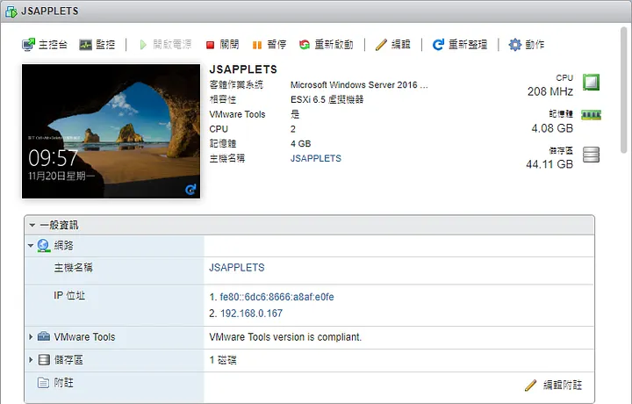
Task: Click the 暫停 suspend button label
Action: 276,44
